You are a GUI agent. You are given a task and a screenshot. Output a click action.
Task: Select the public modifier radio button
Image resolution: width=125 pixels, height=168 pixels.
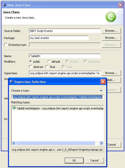click(x=31, y=61)
